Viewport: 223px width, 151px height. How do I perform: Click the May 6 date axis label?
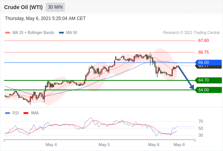[x=153, y=145]
